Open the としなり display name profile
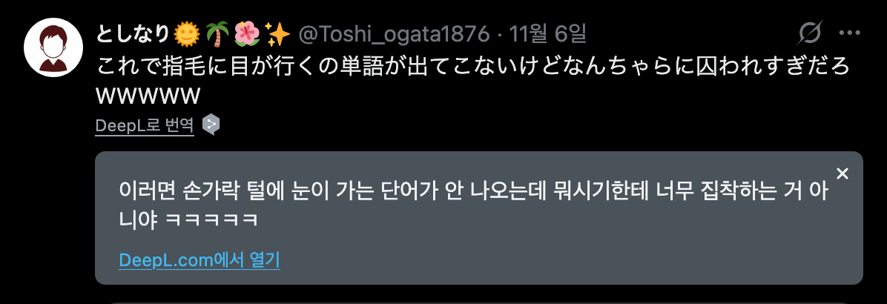Screen dimensions: 887x304 (x=132, y=35)
